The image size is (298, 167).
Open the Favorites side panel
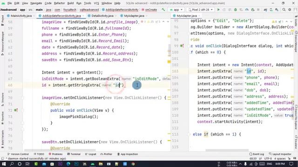tap(2, 118)
